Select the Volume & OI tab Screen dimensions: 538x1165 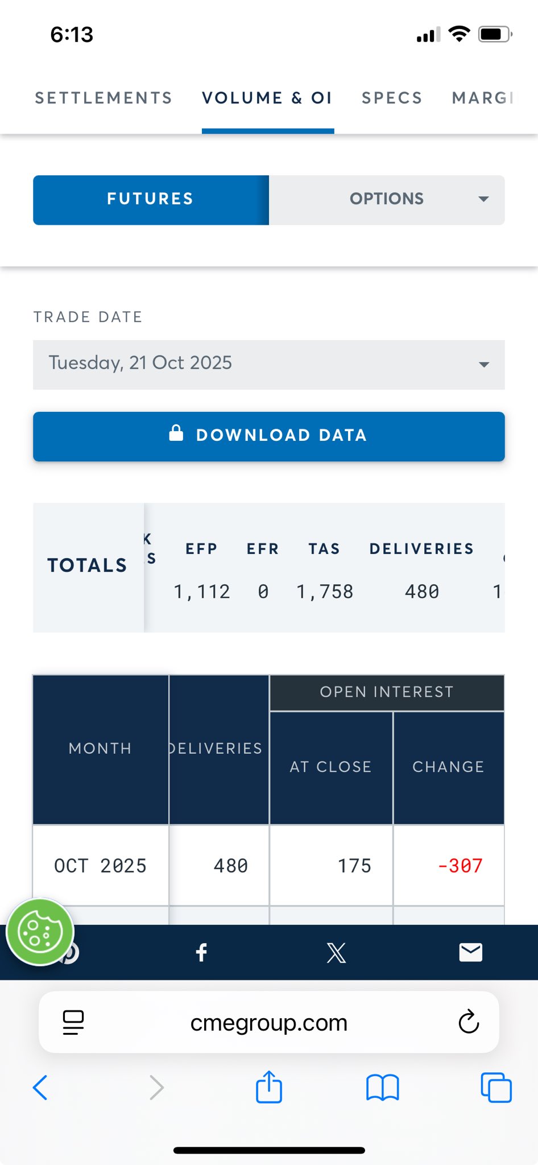click(267, 98)
